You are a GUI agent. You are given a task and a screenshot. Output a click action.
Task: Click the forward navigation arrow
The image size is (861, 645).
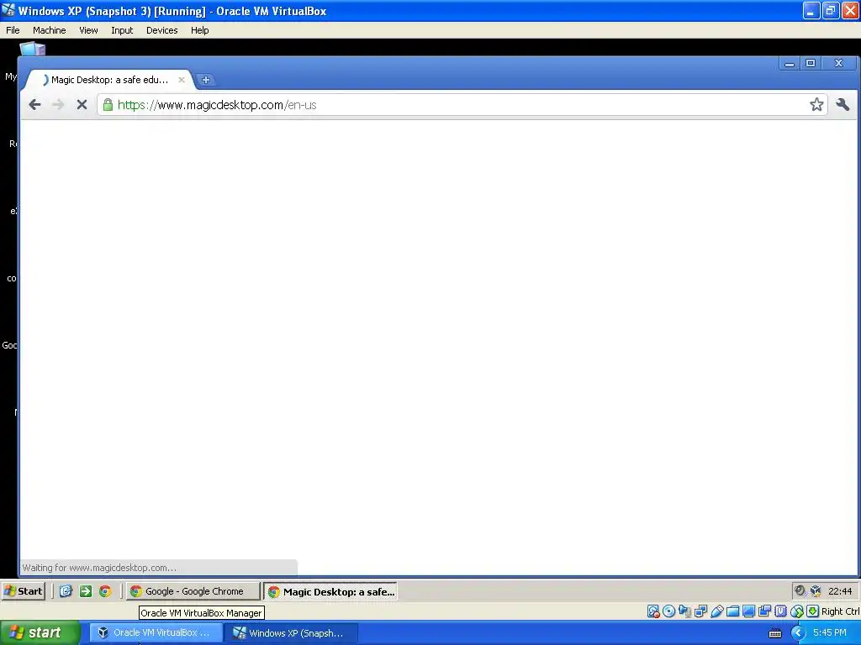click(58, 105)
